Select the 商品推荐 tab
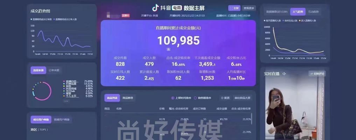This screenshot has height=140, width=356. click(x=128, y=98)
